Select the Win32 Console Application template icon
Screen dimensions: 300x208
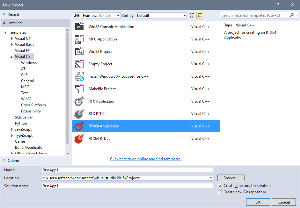79,26
